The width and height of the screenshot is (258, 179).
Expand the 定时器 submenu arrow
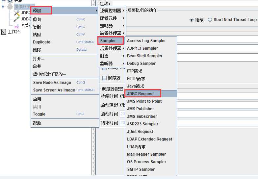(123, 26)
